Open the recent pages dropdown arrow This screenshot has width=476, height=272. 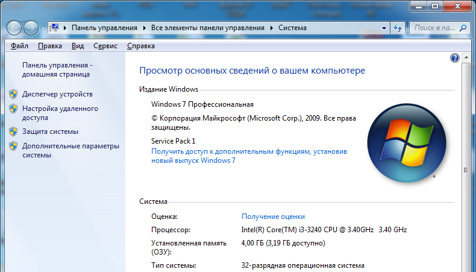42,28
